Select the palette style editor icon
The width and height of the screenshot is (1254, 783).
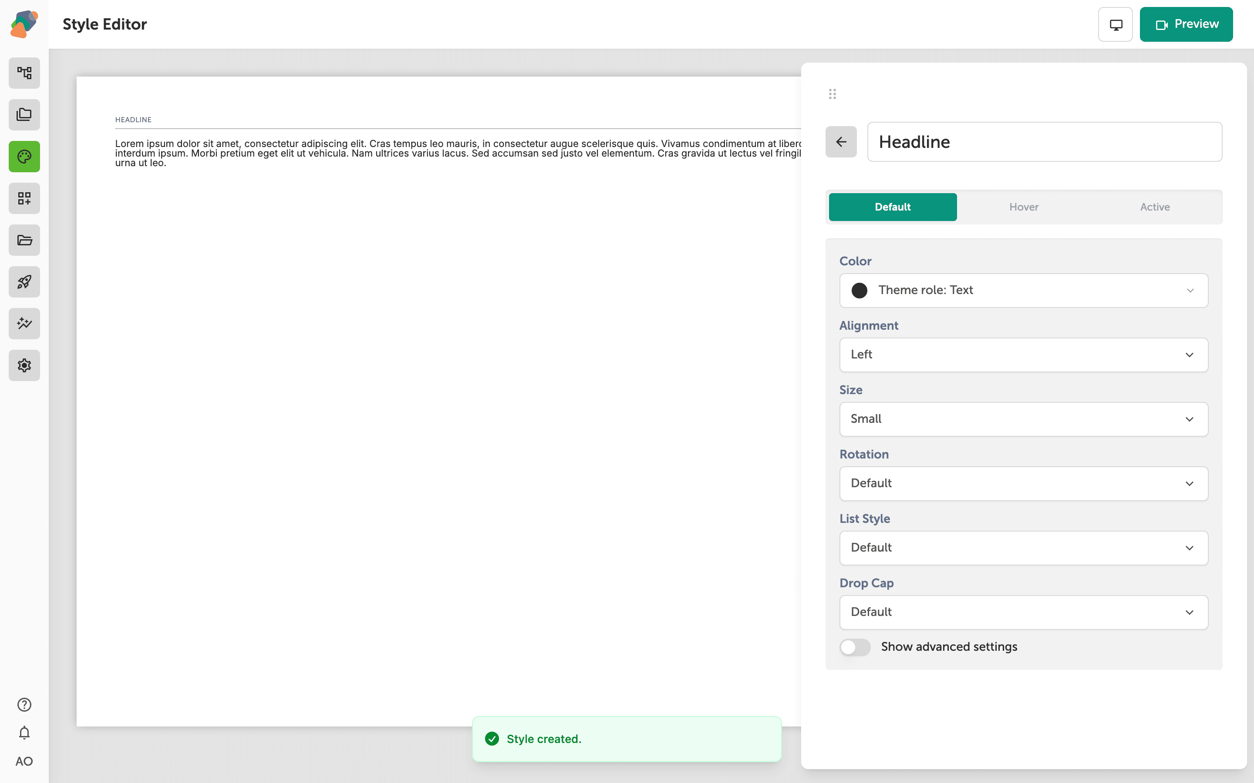[x=24, y=157]
